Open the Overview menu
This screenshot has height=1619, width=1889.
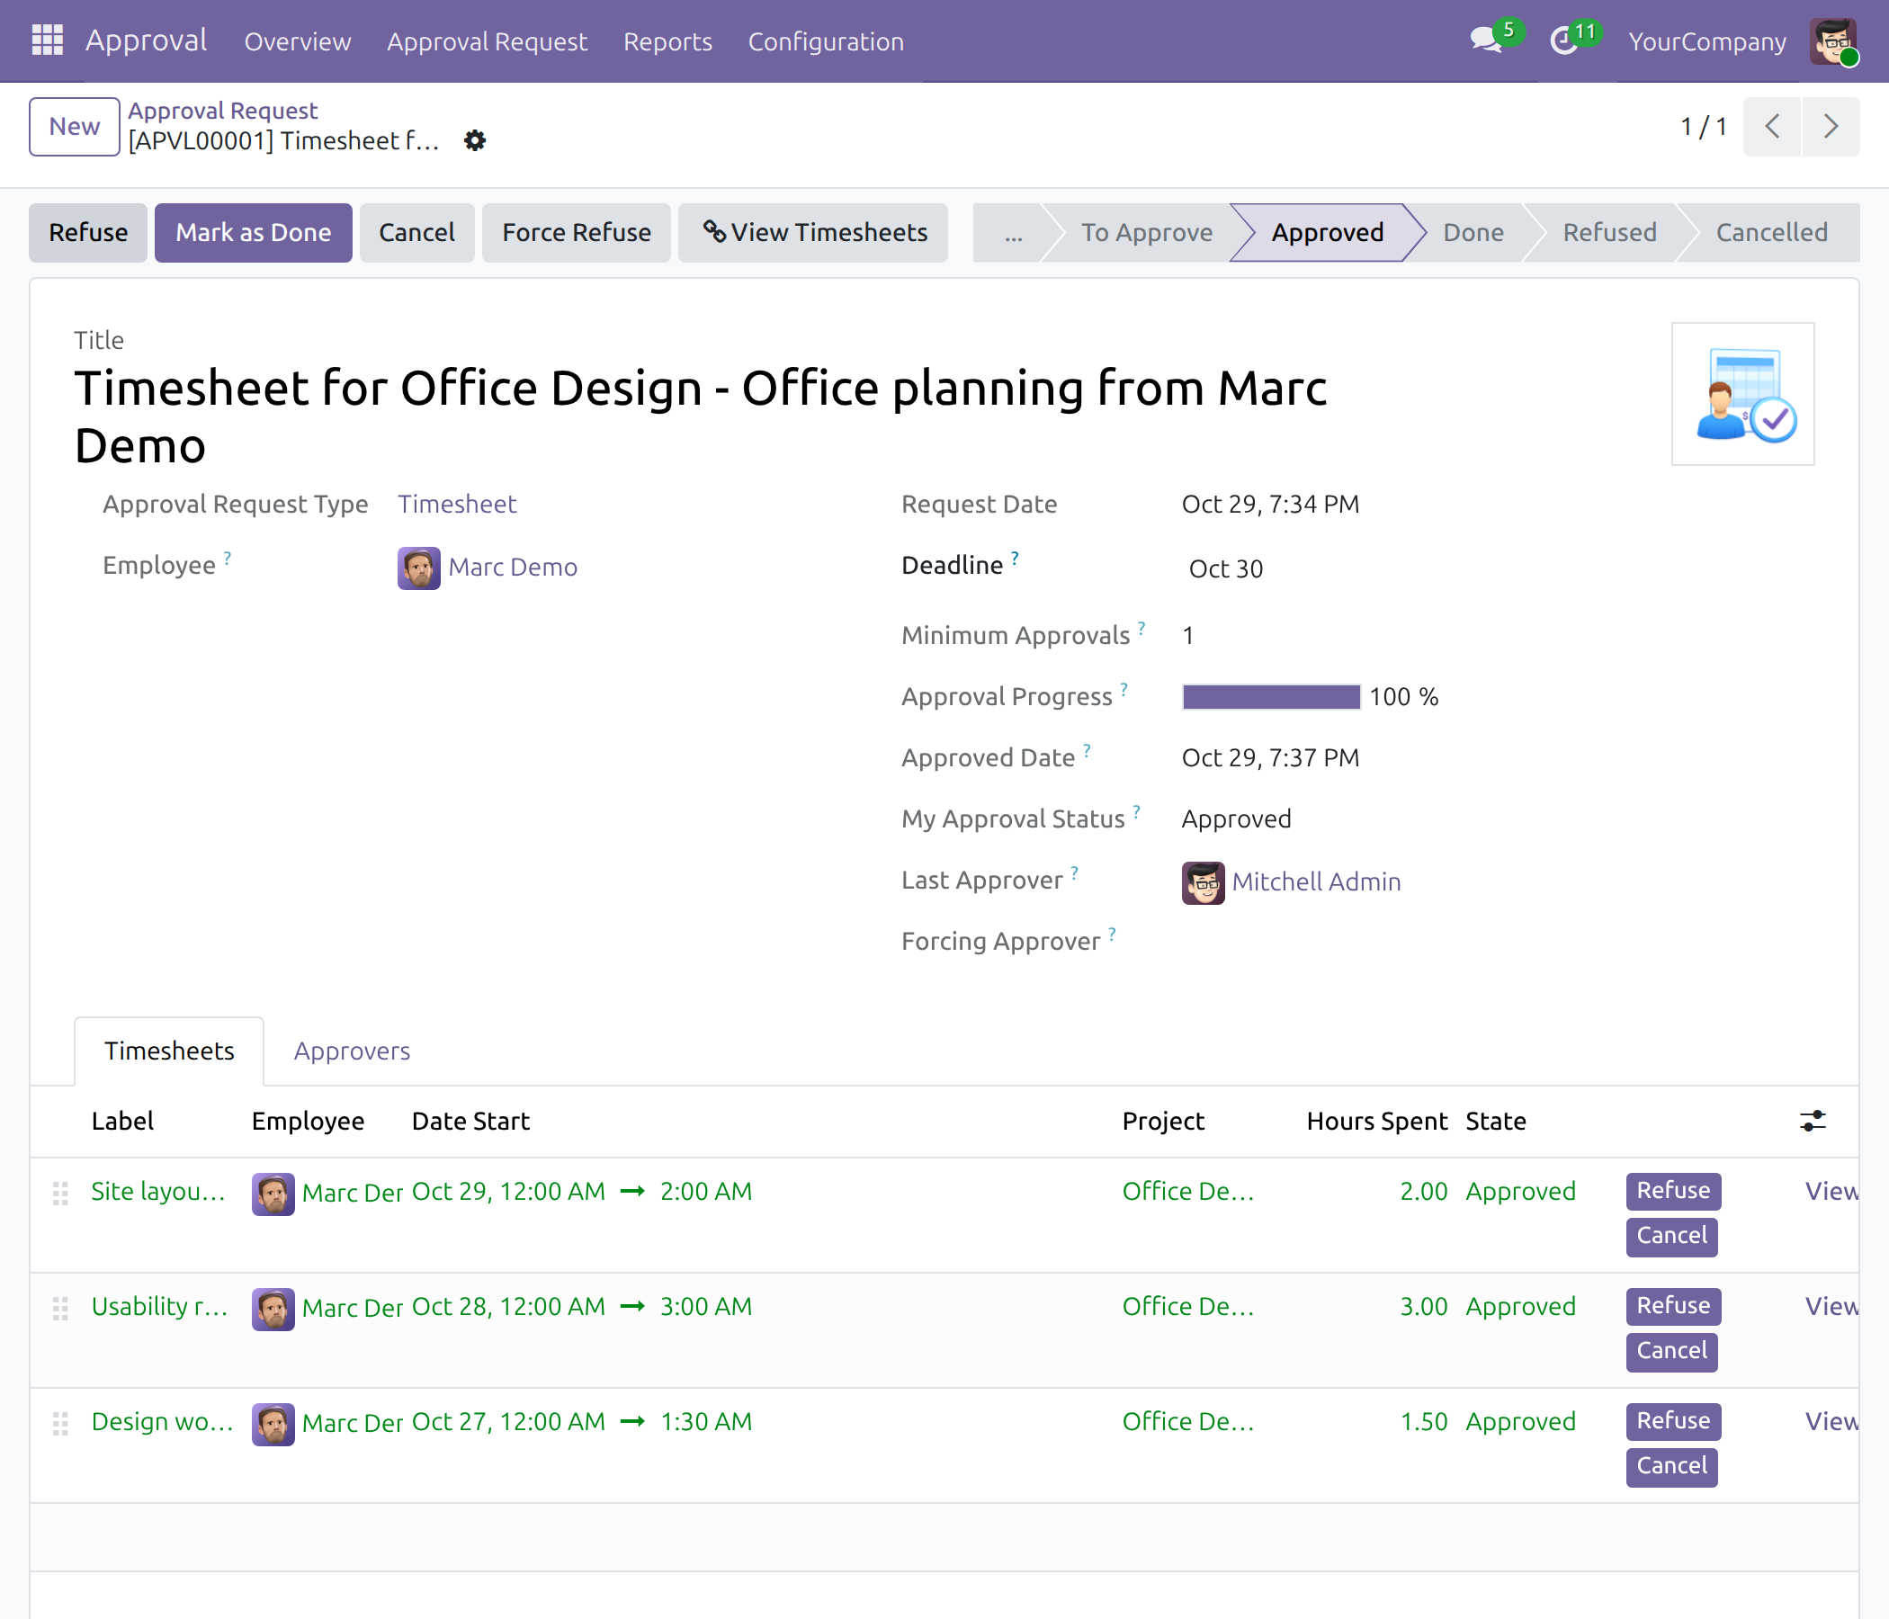[297, 41]
